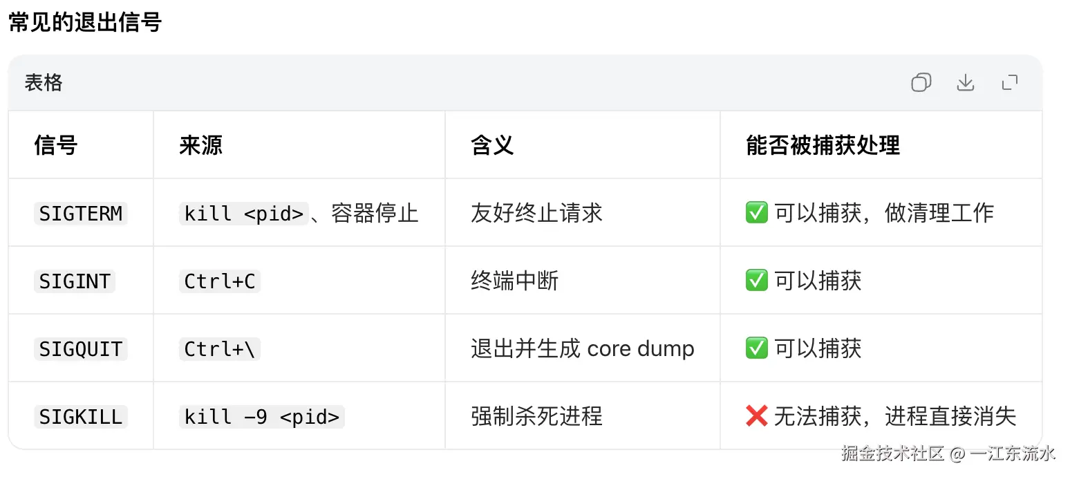The height and width of the screenshot is (477, 1070).
Task: Click the "含义" column header
Action: 492,145
